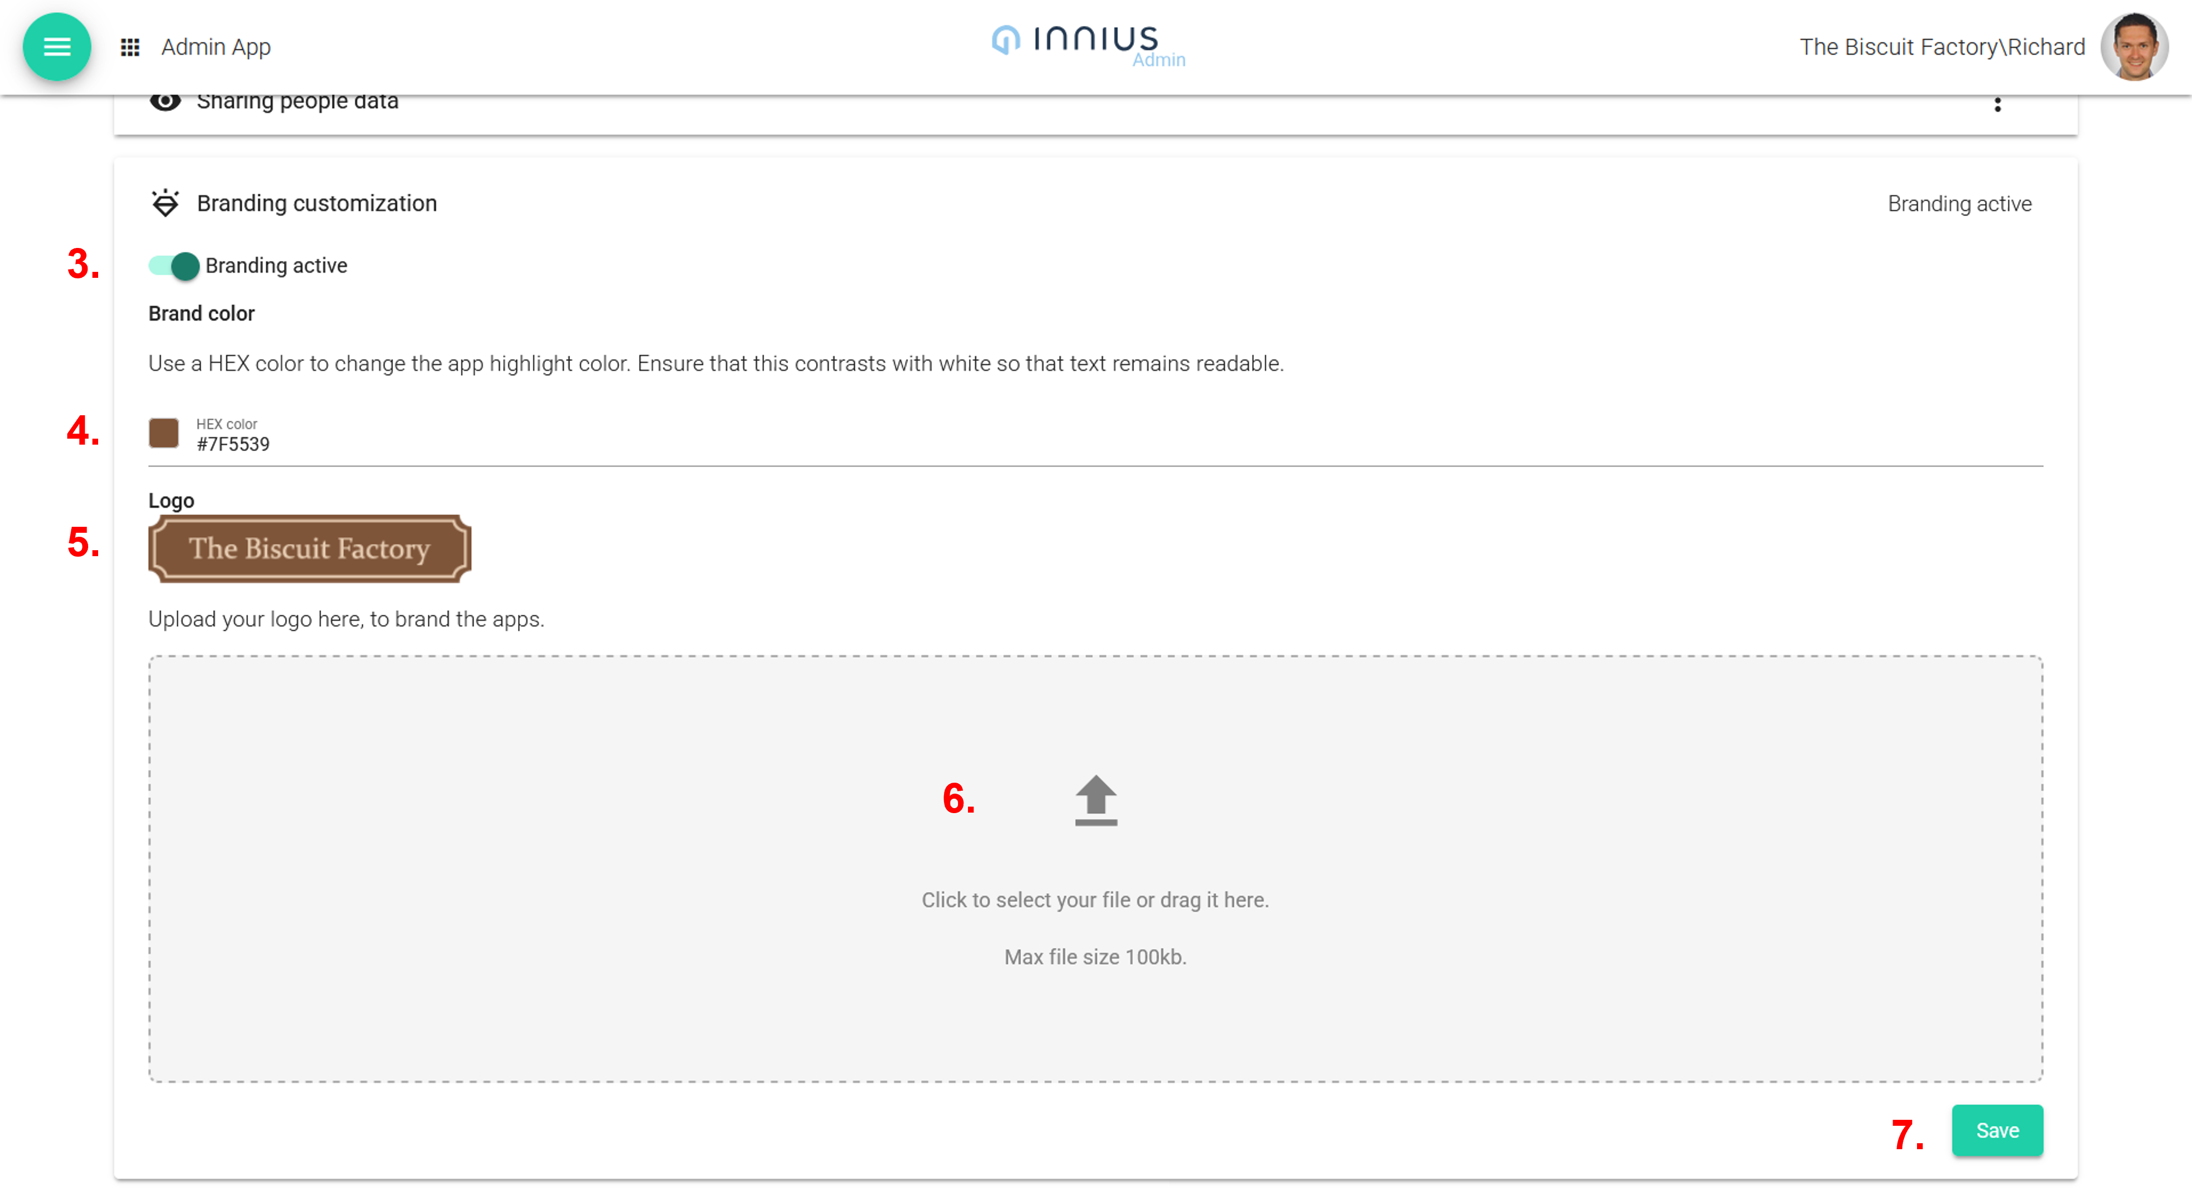Image resolution: width=2192 pixels, height=1194 pixels.
Task: Click the Branding customization diamond icon
Action: pos(165,203)
